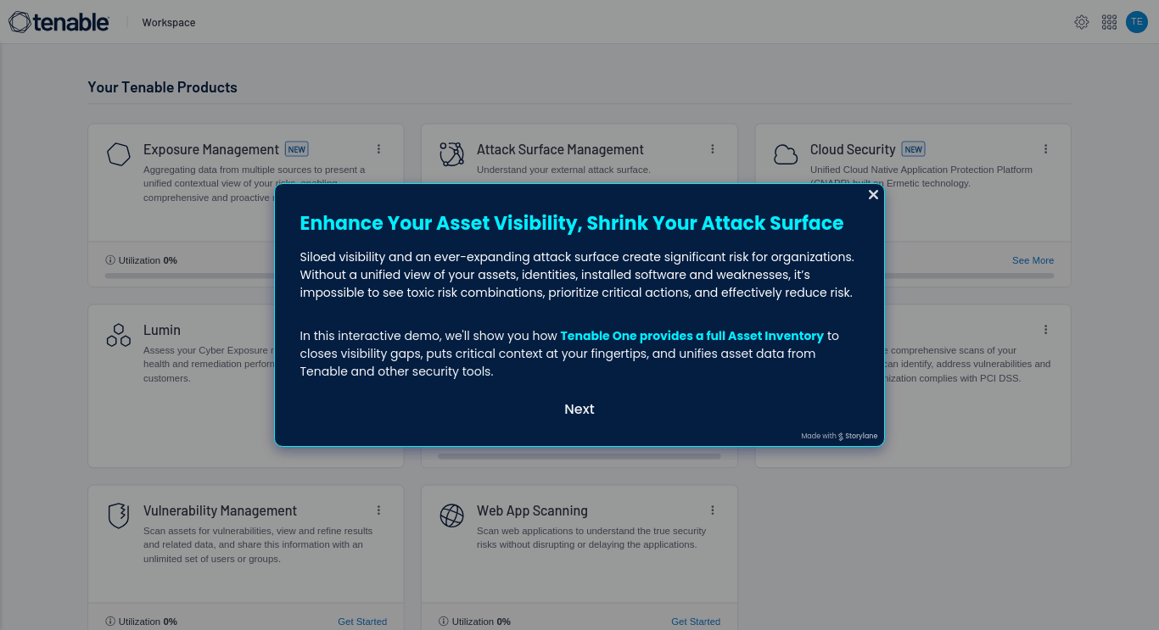Viewport: 1159px width, 630px height.
Task: Open the Vulnerability Management three-dot menu
Action: pyautogui.click(x=378, y=510)
